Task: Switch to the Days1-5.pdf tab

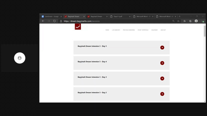Action: pos(120,16)
